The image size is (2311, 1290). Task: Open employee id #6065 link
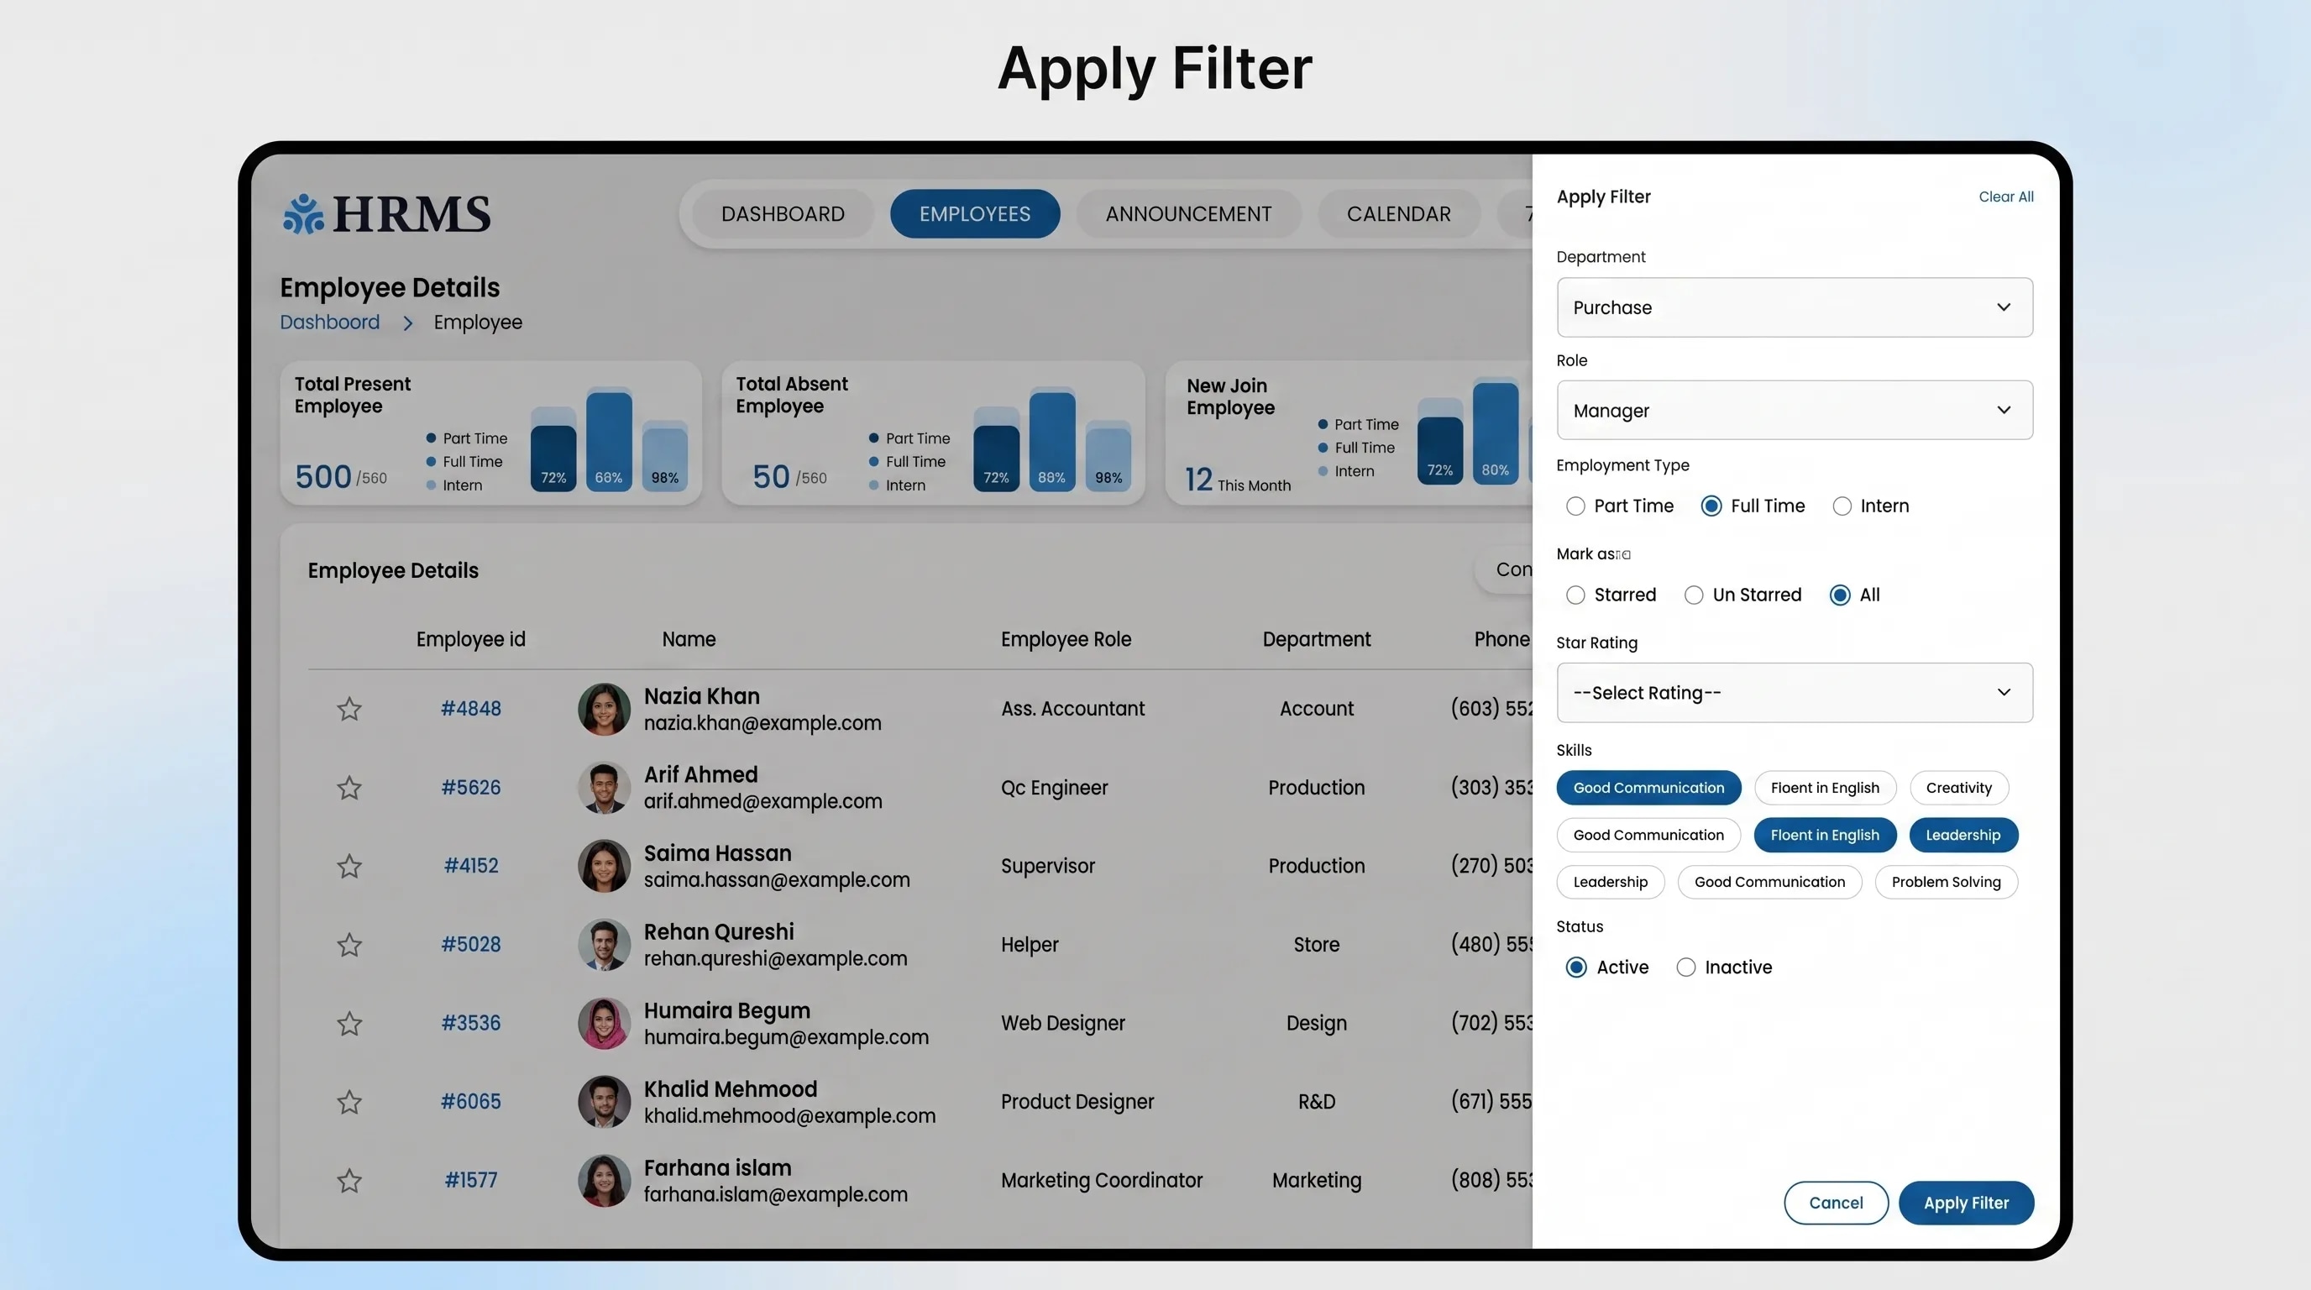coord(471,1102)
